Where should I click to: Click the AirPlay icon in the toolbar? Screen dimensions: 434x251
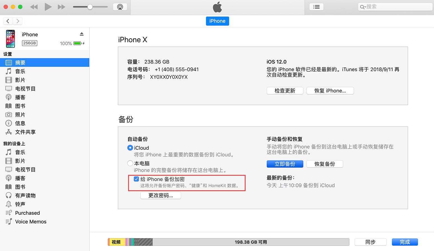120,7
